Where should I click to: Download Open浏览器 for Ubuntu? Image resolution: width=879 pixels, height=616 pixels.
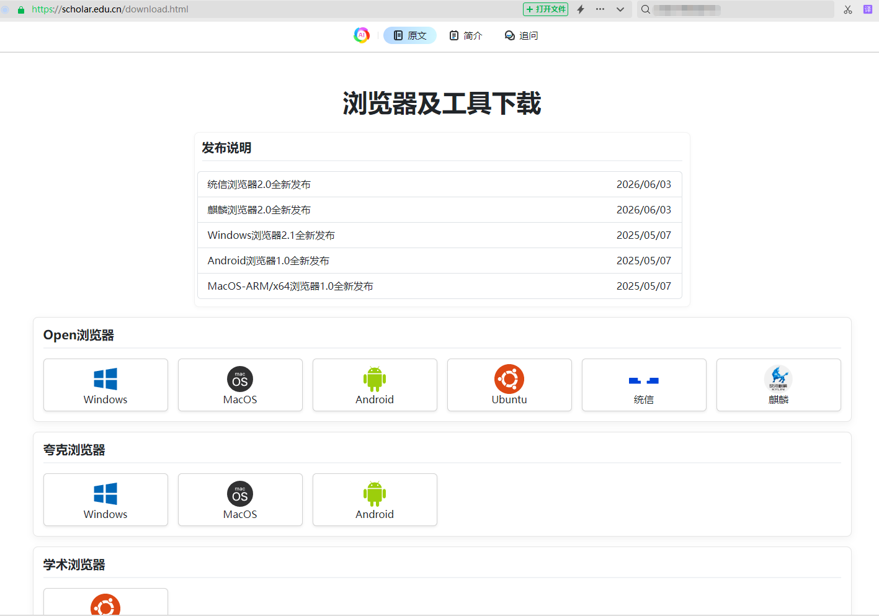pyautogui.click(x=509, y=385)
